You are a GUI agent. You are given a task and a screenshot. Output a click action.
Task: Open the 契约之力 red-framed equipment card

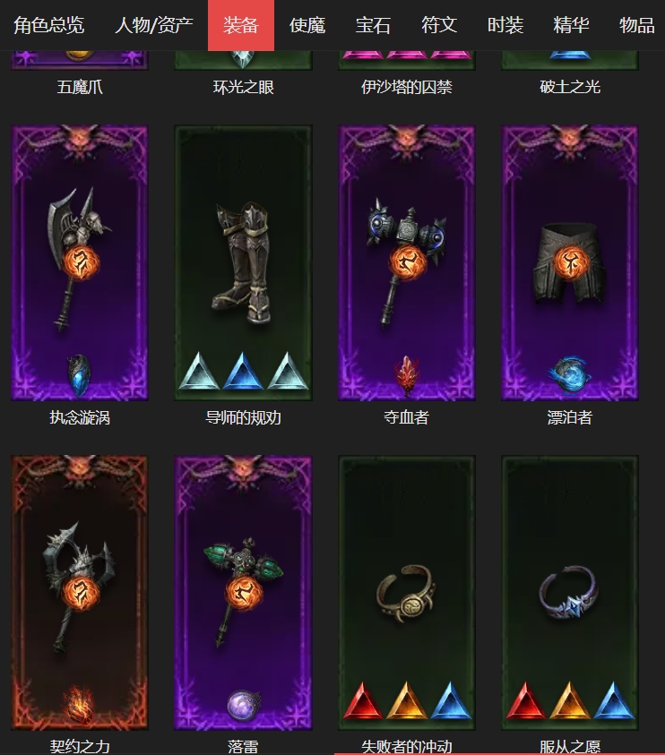[80, 593]
